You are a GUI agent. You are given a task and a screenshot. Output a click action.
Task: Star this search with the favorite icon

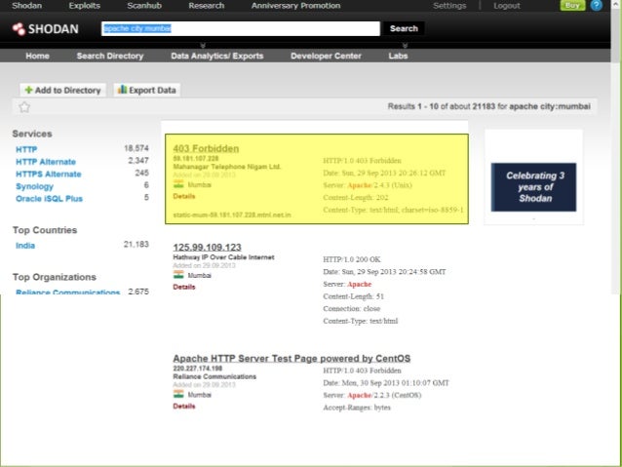tap(24, 107)
